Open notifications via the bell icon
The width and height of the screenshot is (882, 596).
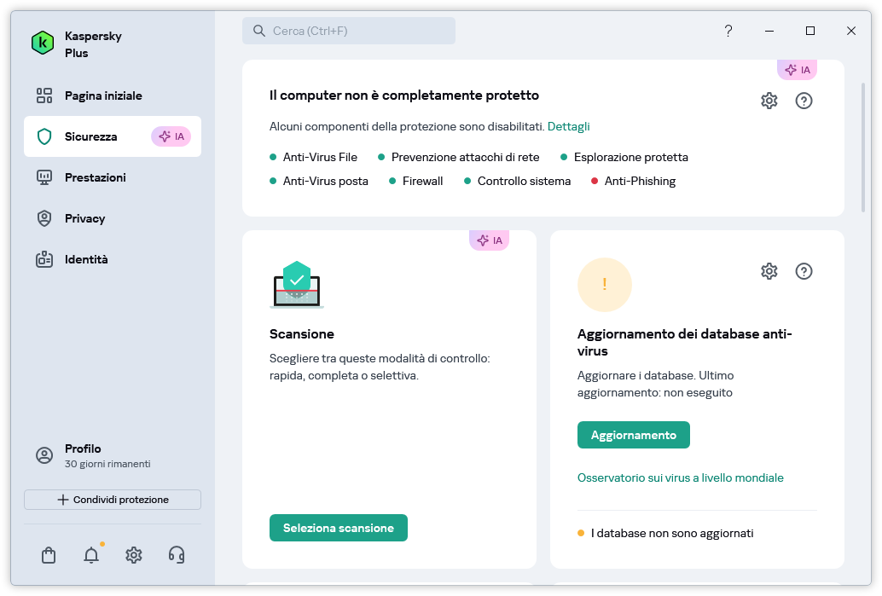[91, 555]
